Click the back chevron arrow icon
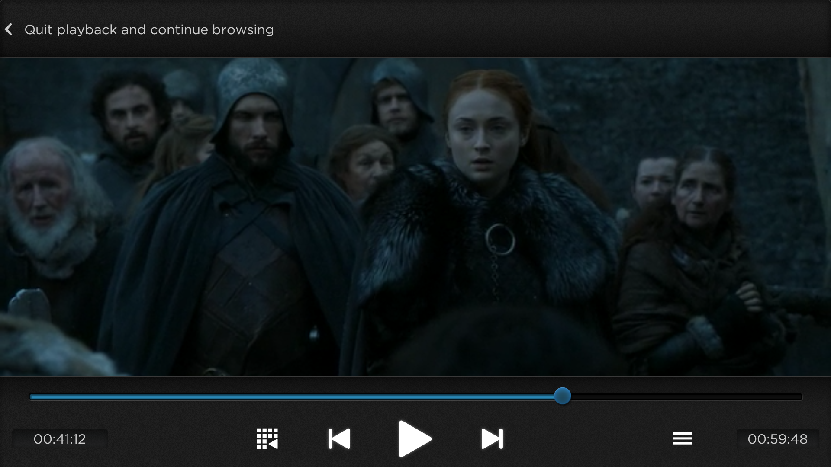The width and height of the screenshot is (831, 467). (9, 29)
